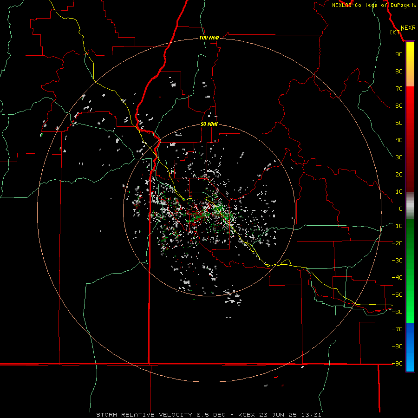Click the "[KT]" units label
418x418 pixels.
397,32
